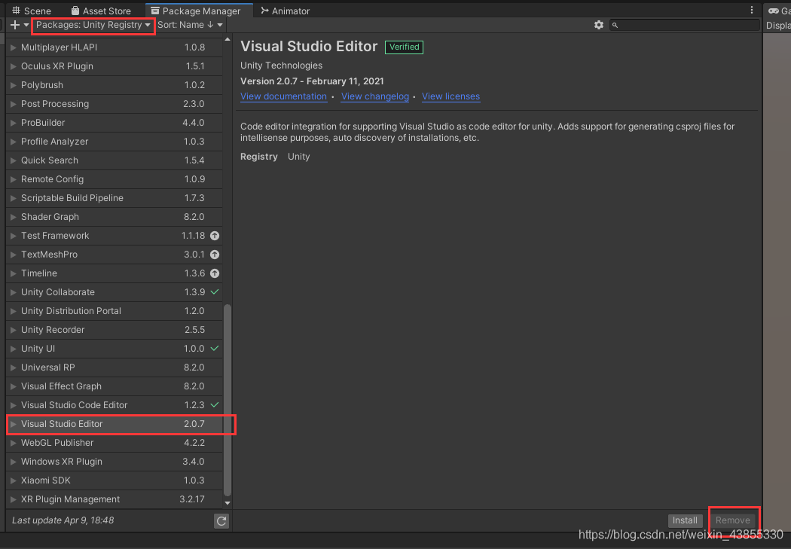Image resolution: width=791 pixels, height=549 pixels.
Task: Click the add package plus icon
Action: pyautogui.click(x=15, y=25)
